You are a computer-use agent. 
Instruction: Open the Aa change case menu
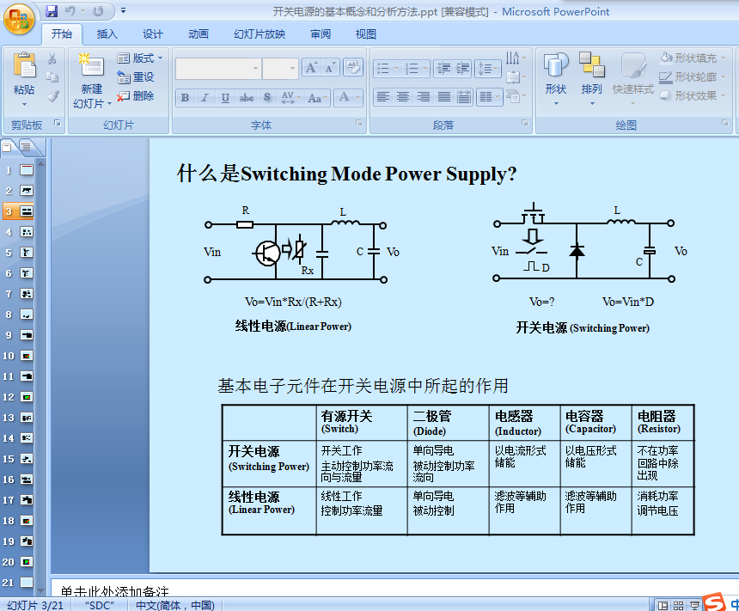pyautogui.click(x=318, y=98)
